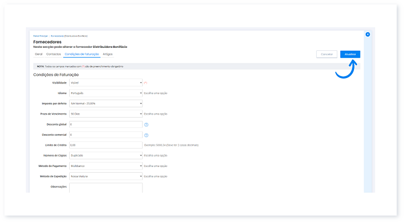Expand the Número de Cópias dropdown

click(x=106, y=156)
